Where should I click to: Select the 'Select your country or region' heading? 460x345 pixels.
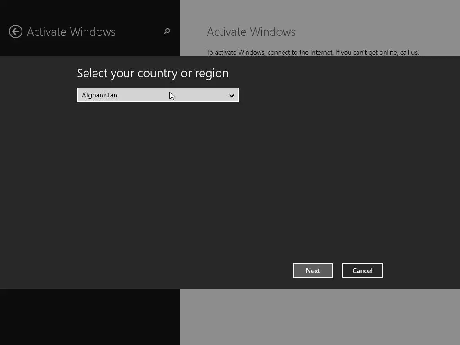tap(153, 73)
